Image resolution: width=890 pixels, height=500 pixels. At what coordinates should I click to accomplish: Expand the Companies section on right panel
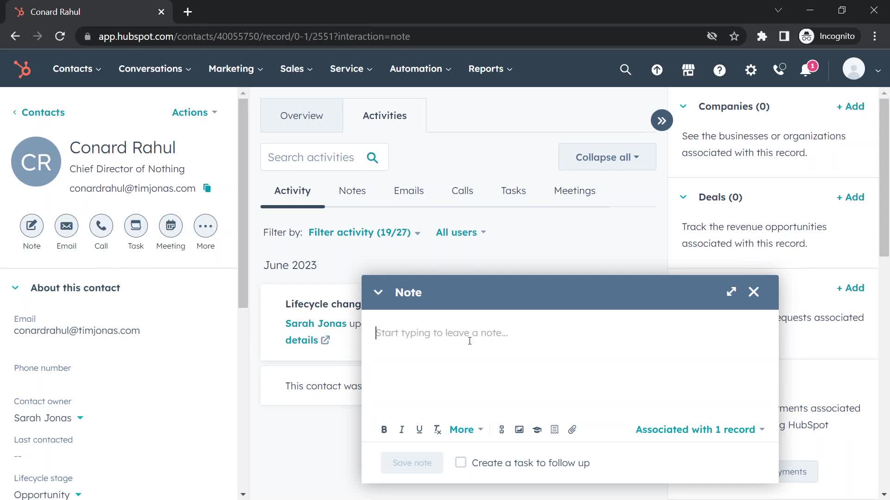click(x=684, y=106)
